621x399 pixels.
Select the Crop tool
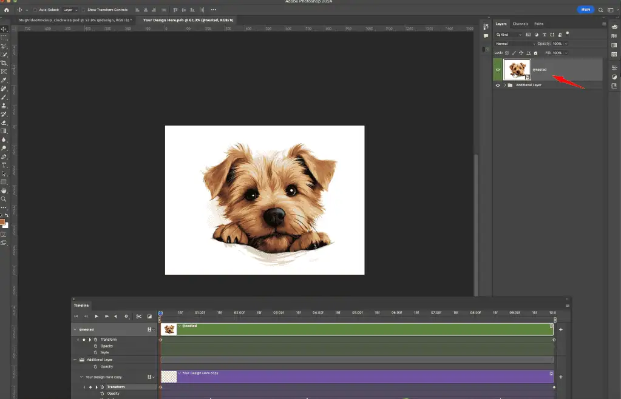(4, 63)
